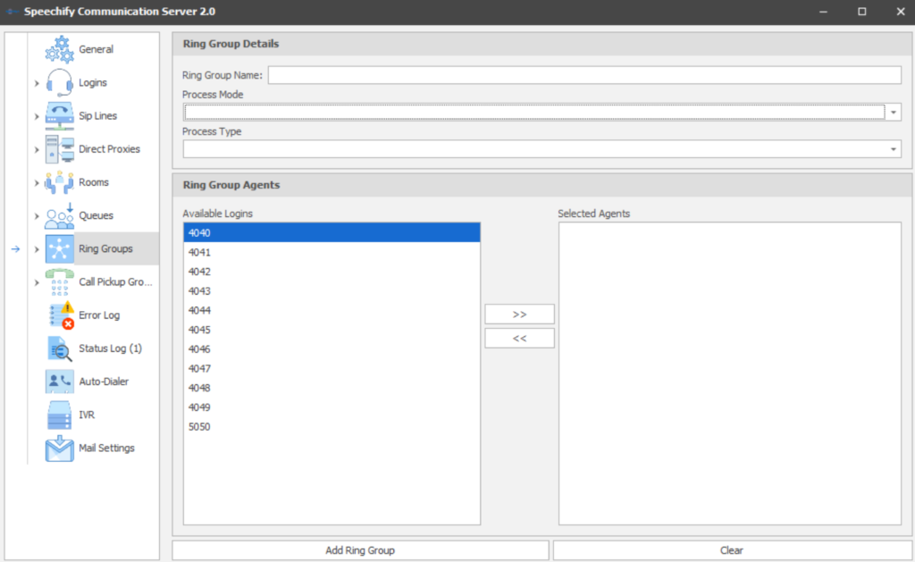Open the Process Type dropdown arrow
915x562 pixels.
point(894,149)
